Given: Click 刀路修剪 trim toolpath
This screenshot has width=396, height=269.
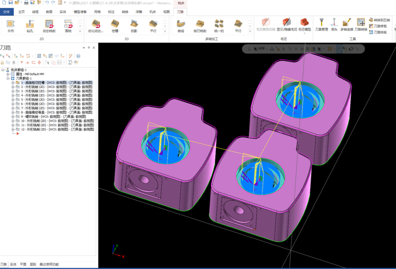Looking at the screenshot, I should [x=378, y=26].
